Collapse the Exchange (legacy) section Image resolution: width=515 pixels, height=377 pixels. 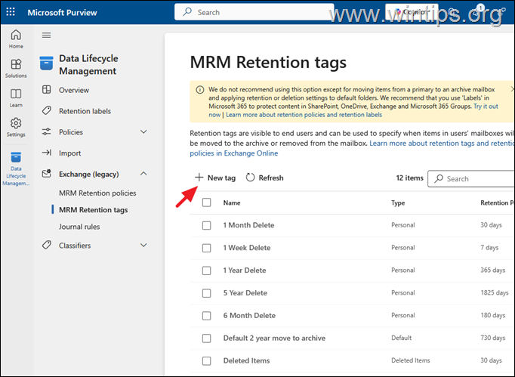(x=143, y=175)
